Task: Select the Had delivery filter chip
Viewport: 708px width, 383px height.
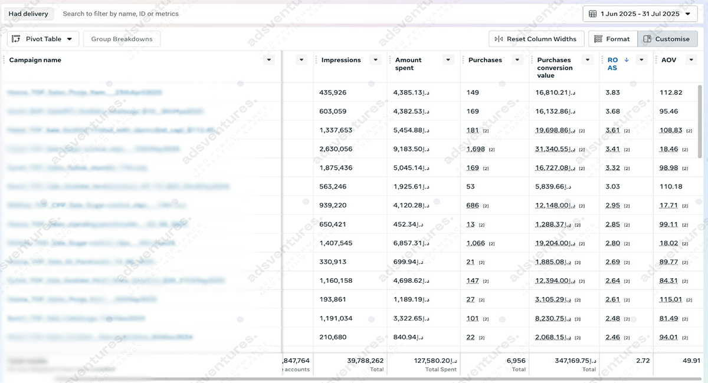Action: [x=28, y=14]
